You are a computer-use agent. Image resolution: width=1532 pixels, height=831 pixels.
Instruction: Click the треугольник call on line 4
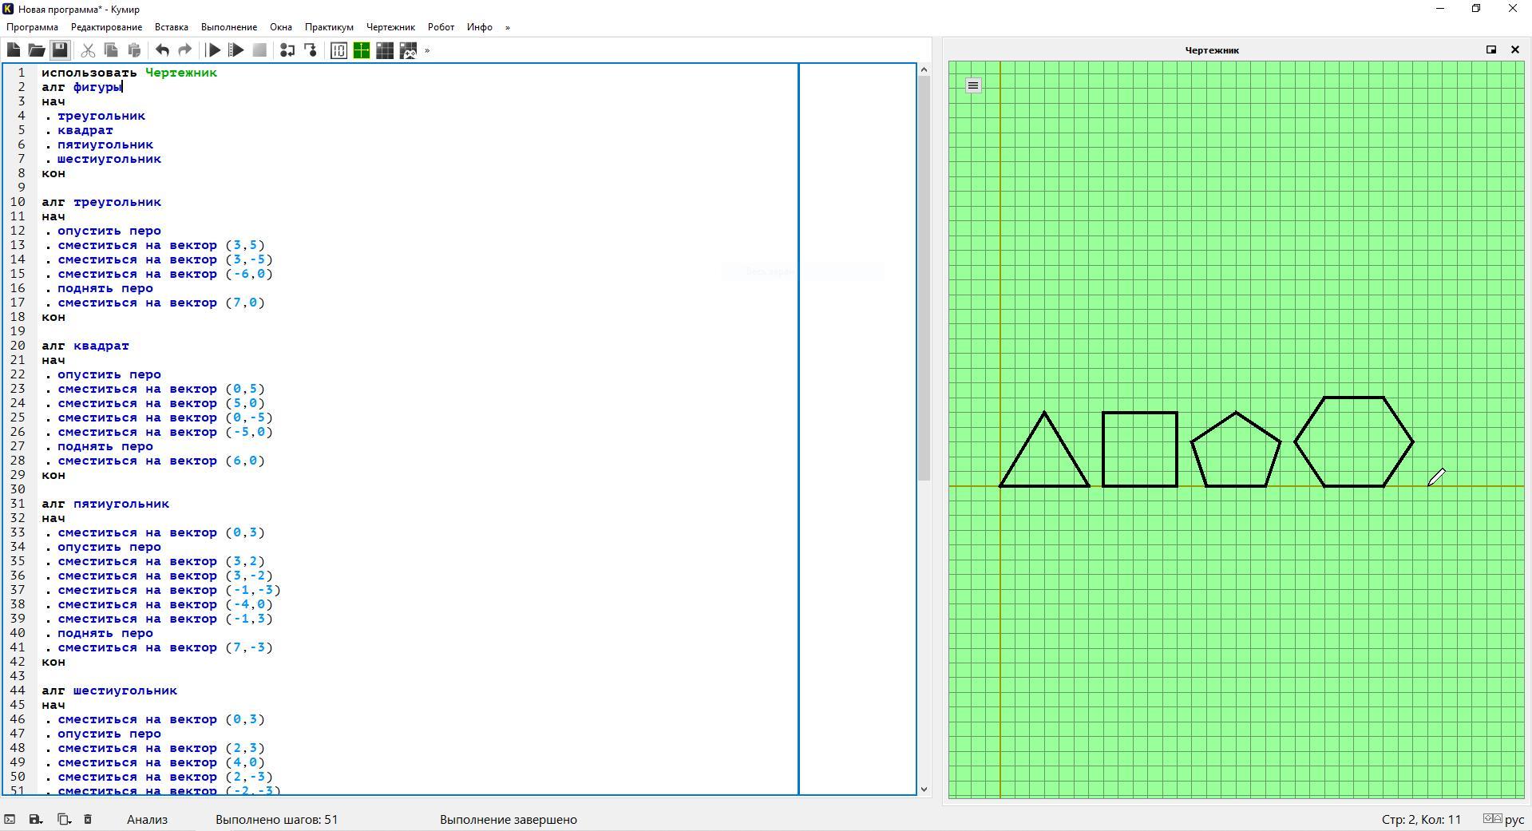pyautogui.click(x=101, y=116)
